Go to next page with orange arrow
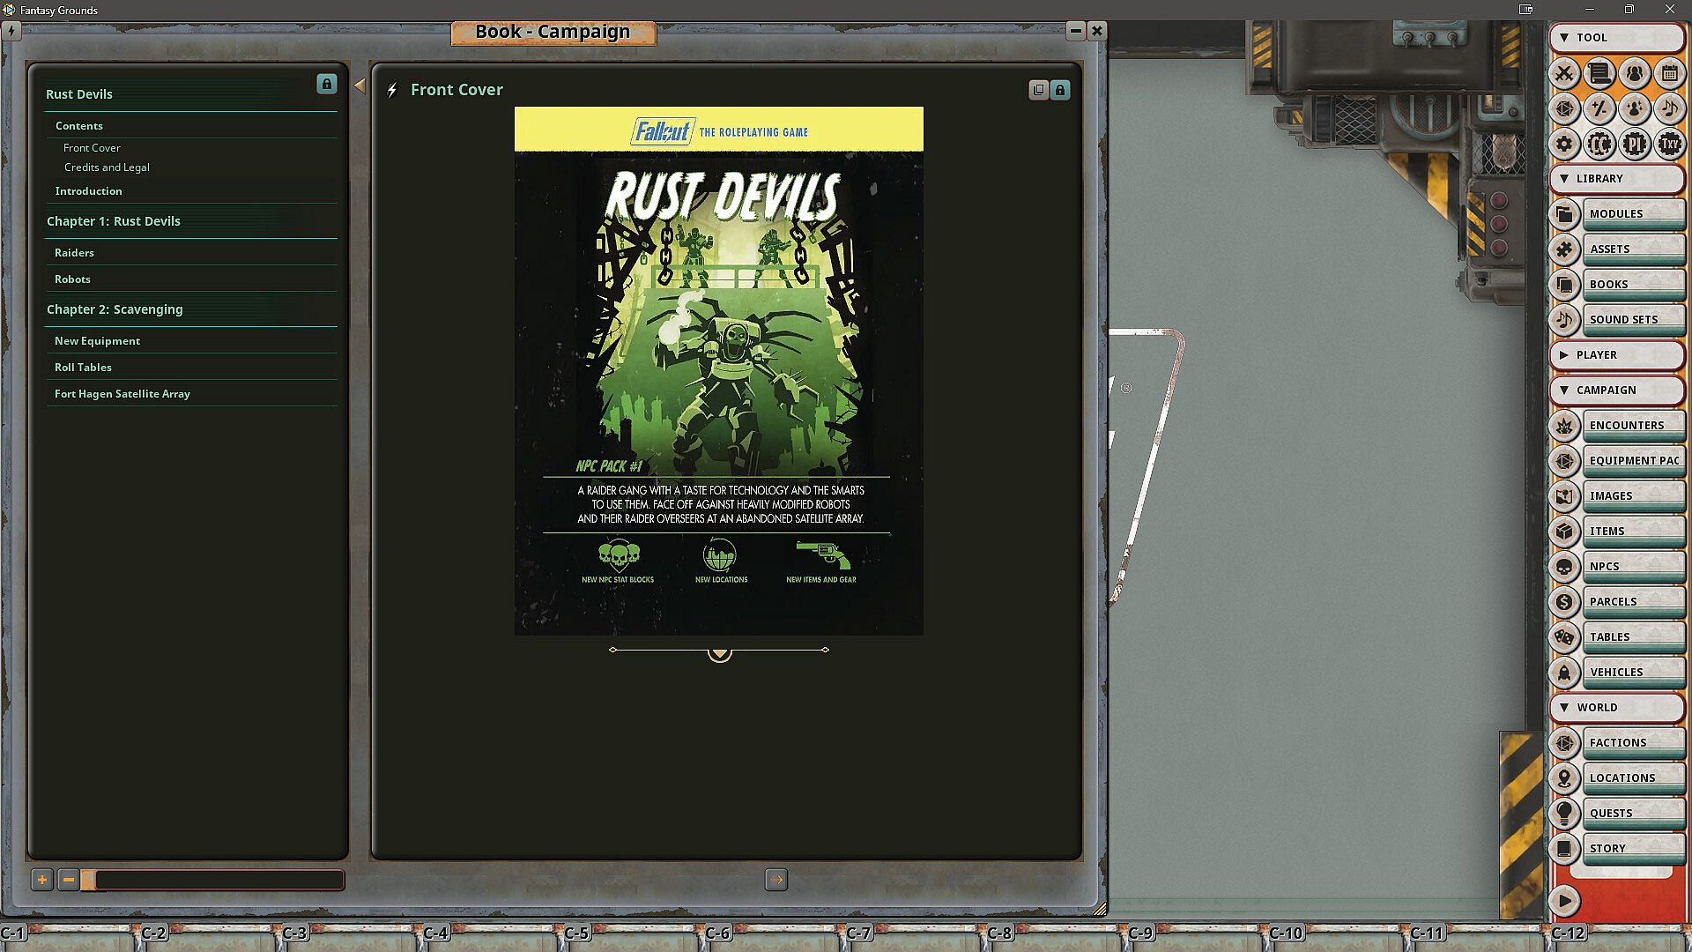Viewport: 1692px width, 952px height. pyautogui.click(x=775, y=880)
